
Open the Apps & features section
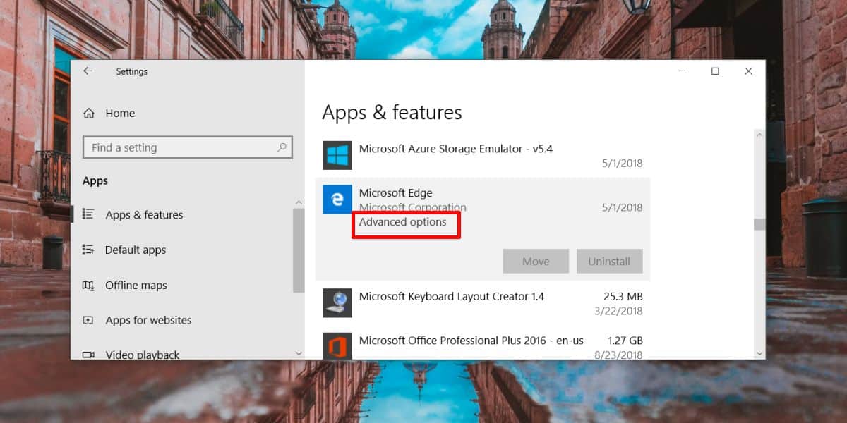click(x=144, y=215)
